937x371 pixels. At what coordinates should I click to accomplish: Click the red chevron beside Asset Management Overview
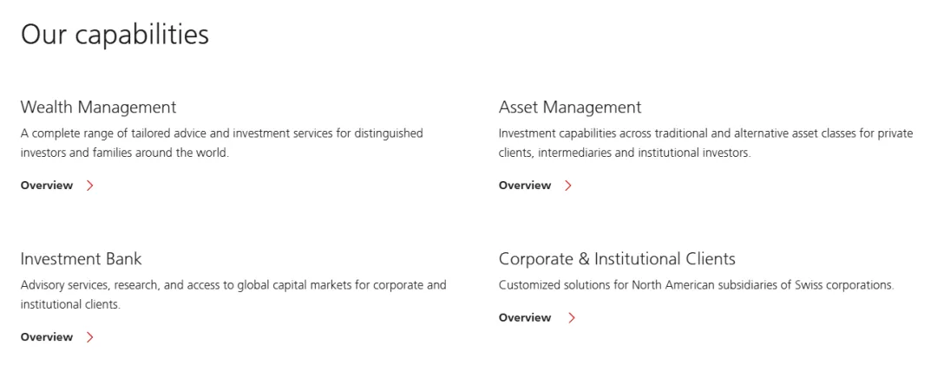point(567,185)
